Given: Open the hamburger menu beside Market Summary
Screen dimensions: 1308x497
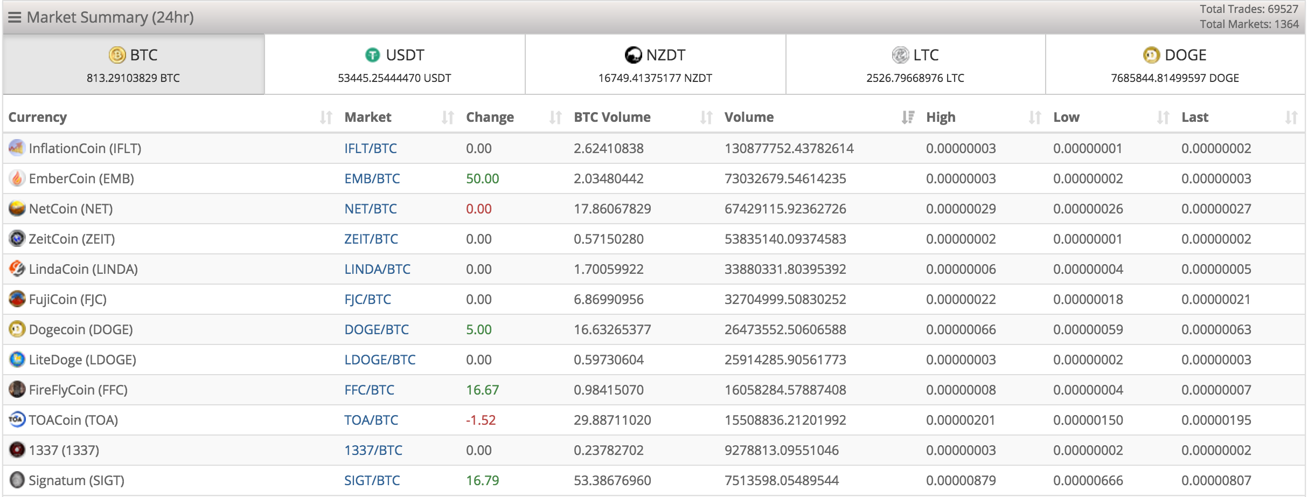Looking at the screenshot, I should (x=15, y=18).
